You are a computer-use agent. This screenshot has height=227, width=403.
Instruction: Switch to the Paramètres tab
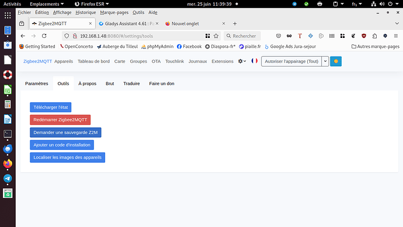click(x=36, y=83)
